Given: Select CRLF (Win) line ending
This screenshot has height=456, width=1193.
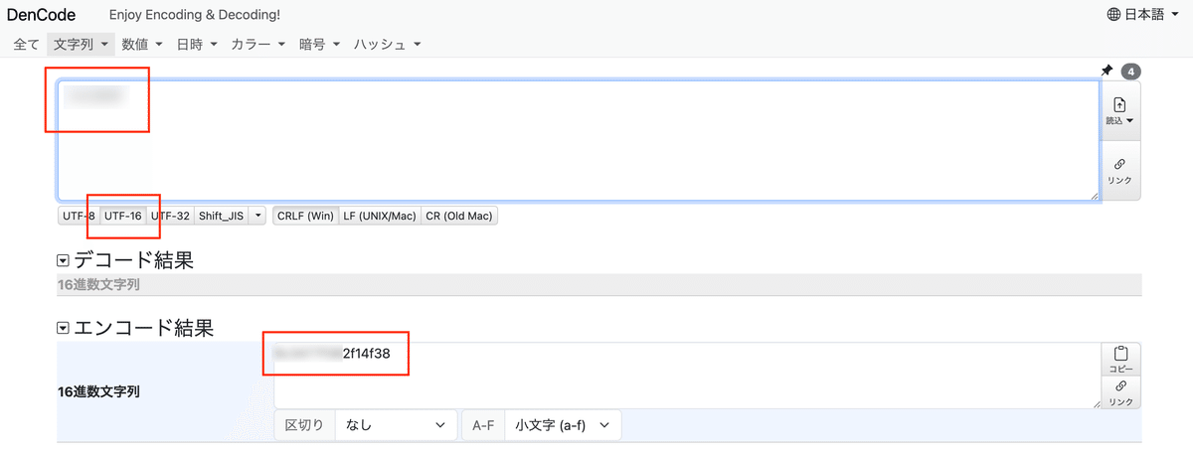Looking at the screenshot, I should coord(305,216).
